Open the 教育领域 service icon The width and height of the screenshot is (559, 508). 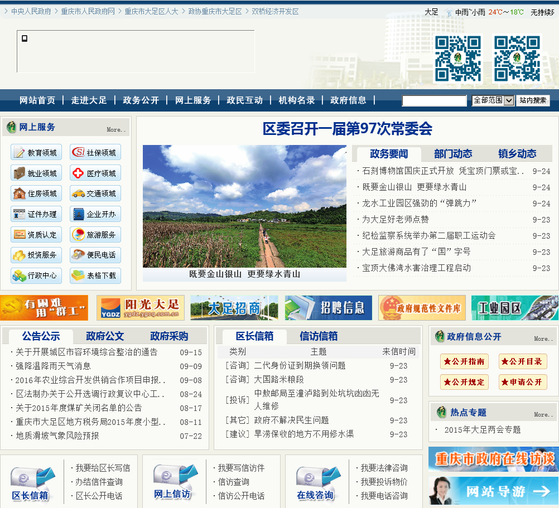36,152
